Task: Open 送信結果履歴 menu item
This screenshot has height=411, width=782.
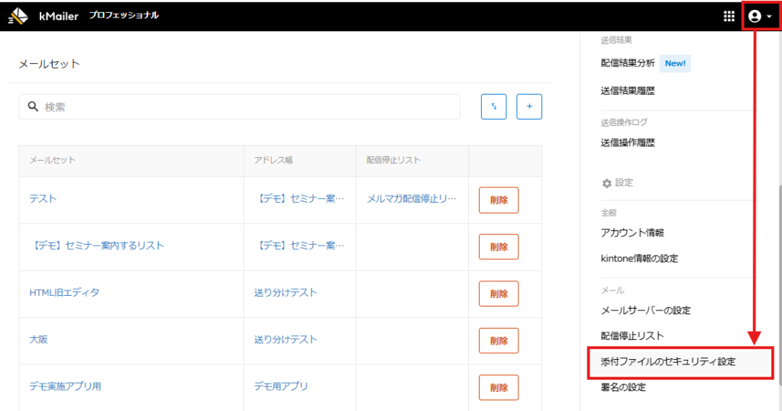Action: point(628,91)
